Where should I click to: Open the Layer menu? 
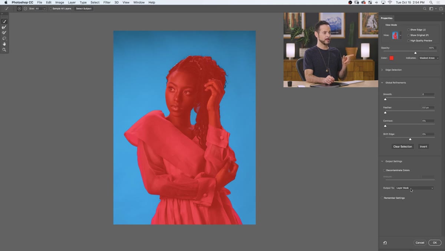(72, 2)
